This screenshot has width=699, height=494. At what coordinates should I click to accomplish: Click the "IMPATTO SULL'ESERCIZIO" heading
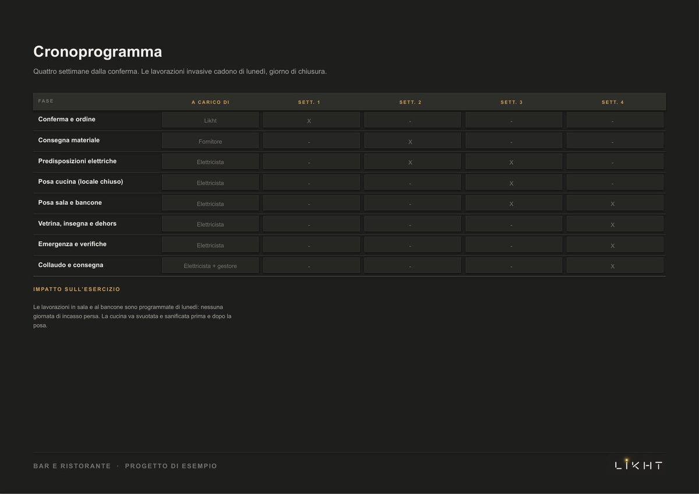click(x=77, y=289)
